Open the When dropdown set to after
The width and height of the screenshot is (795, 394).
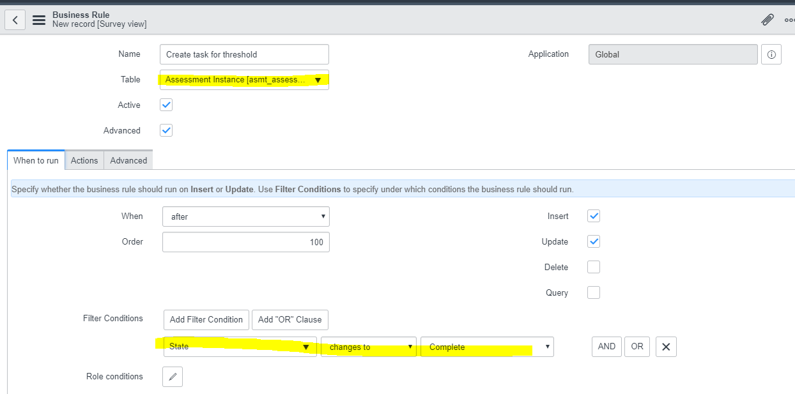pos(245,216)
